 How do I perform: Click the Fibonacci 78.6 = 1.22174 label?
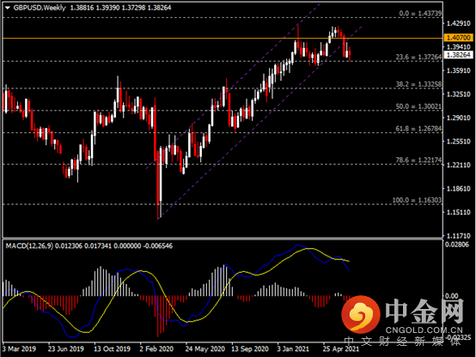point(418,160)
